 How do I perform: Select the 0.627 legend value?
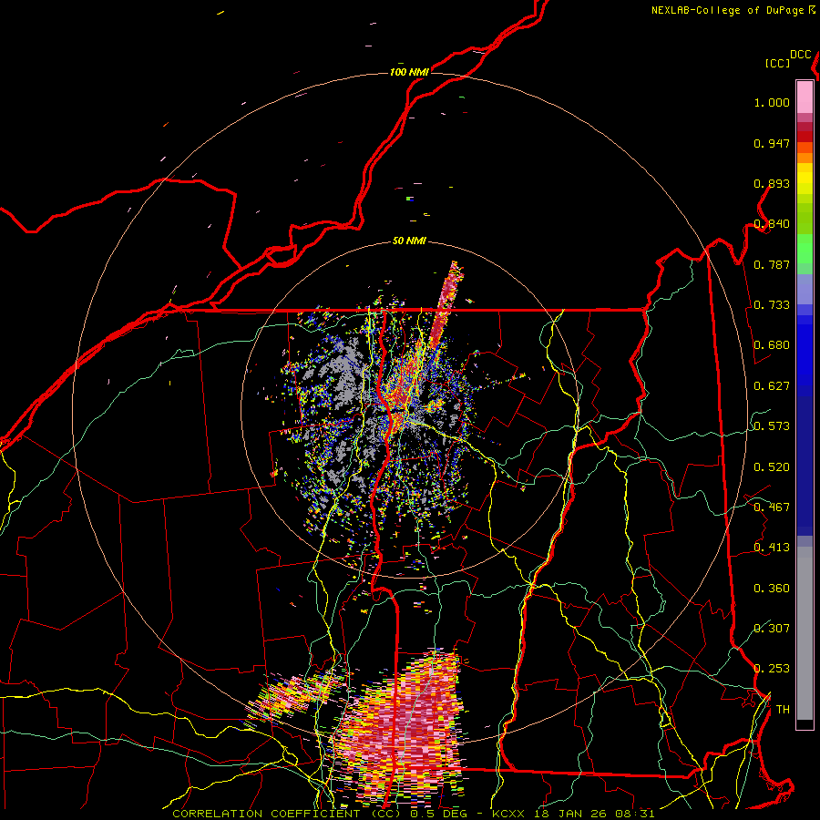click(x=772, y=386)
